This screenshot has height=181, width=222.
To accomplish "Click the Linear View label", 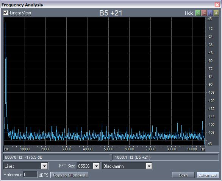I will (20, 13).
